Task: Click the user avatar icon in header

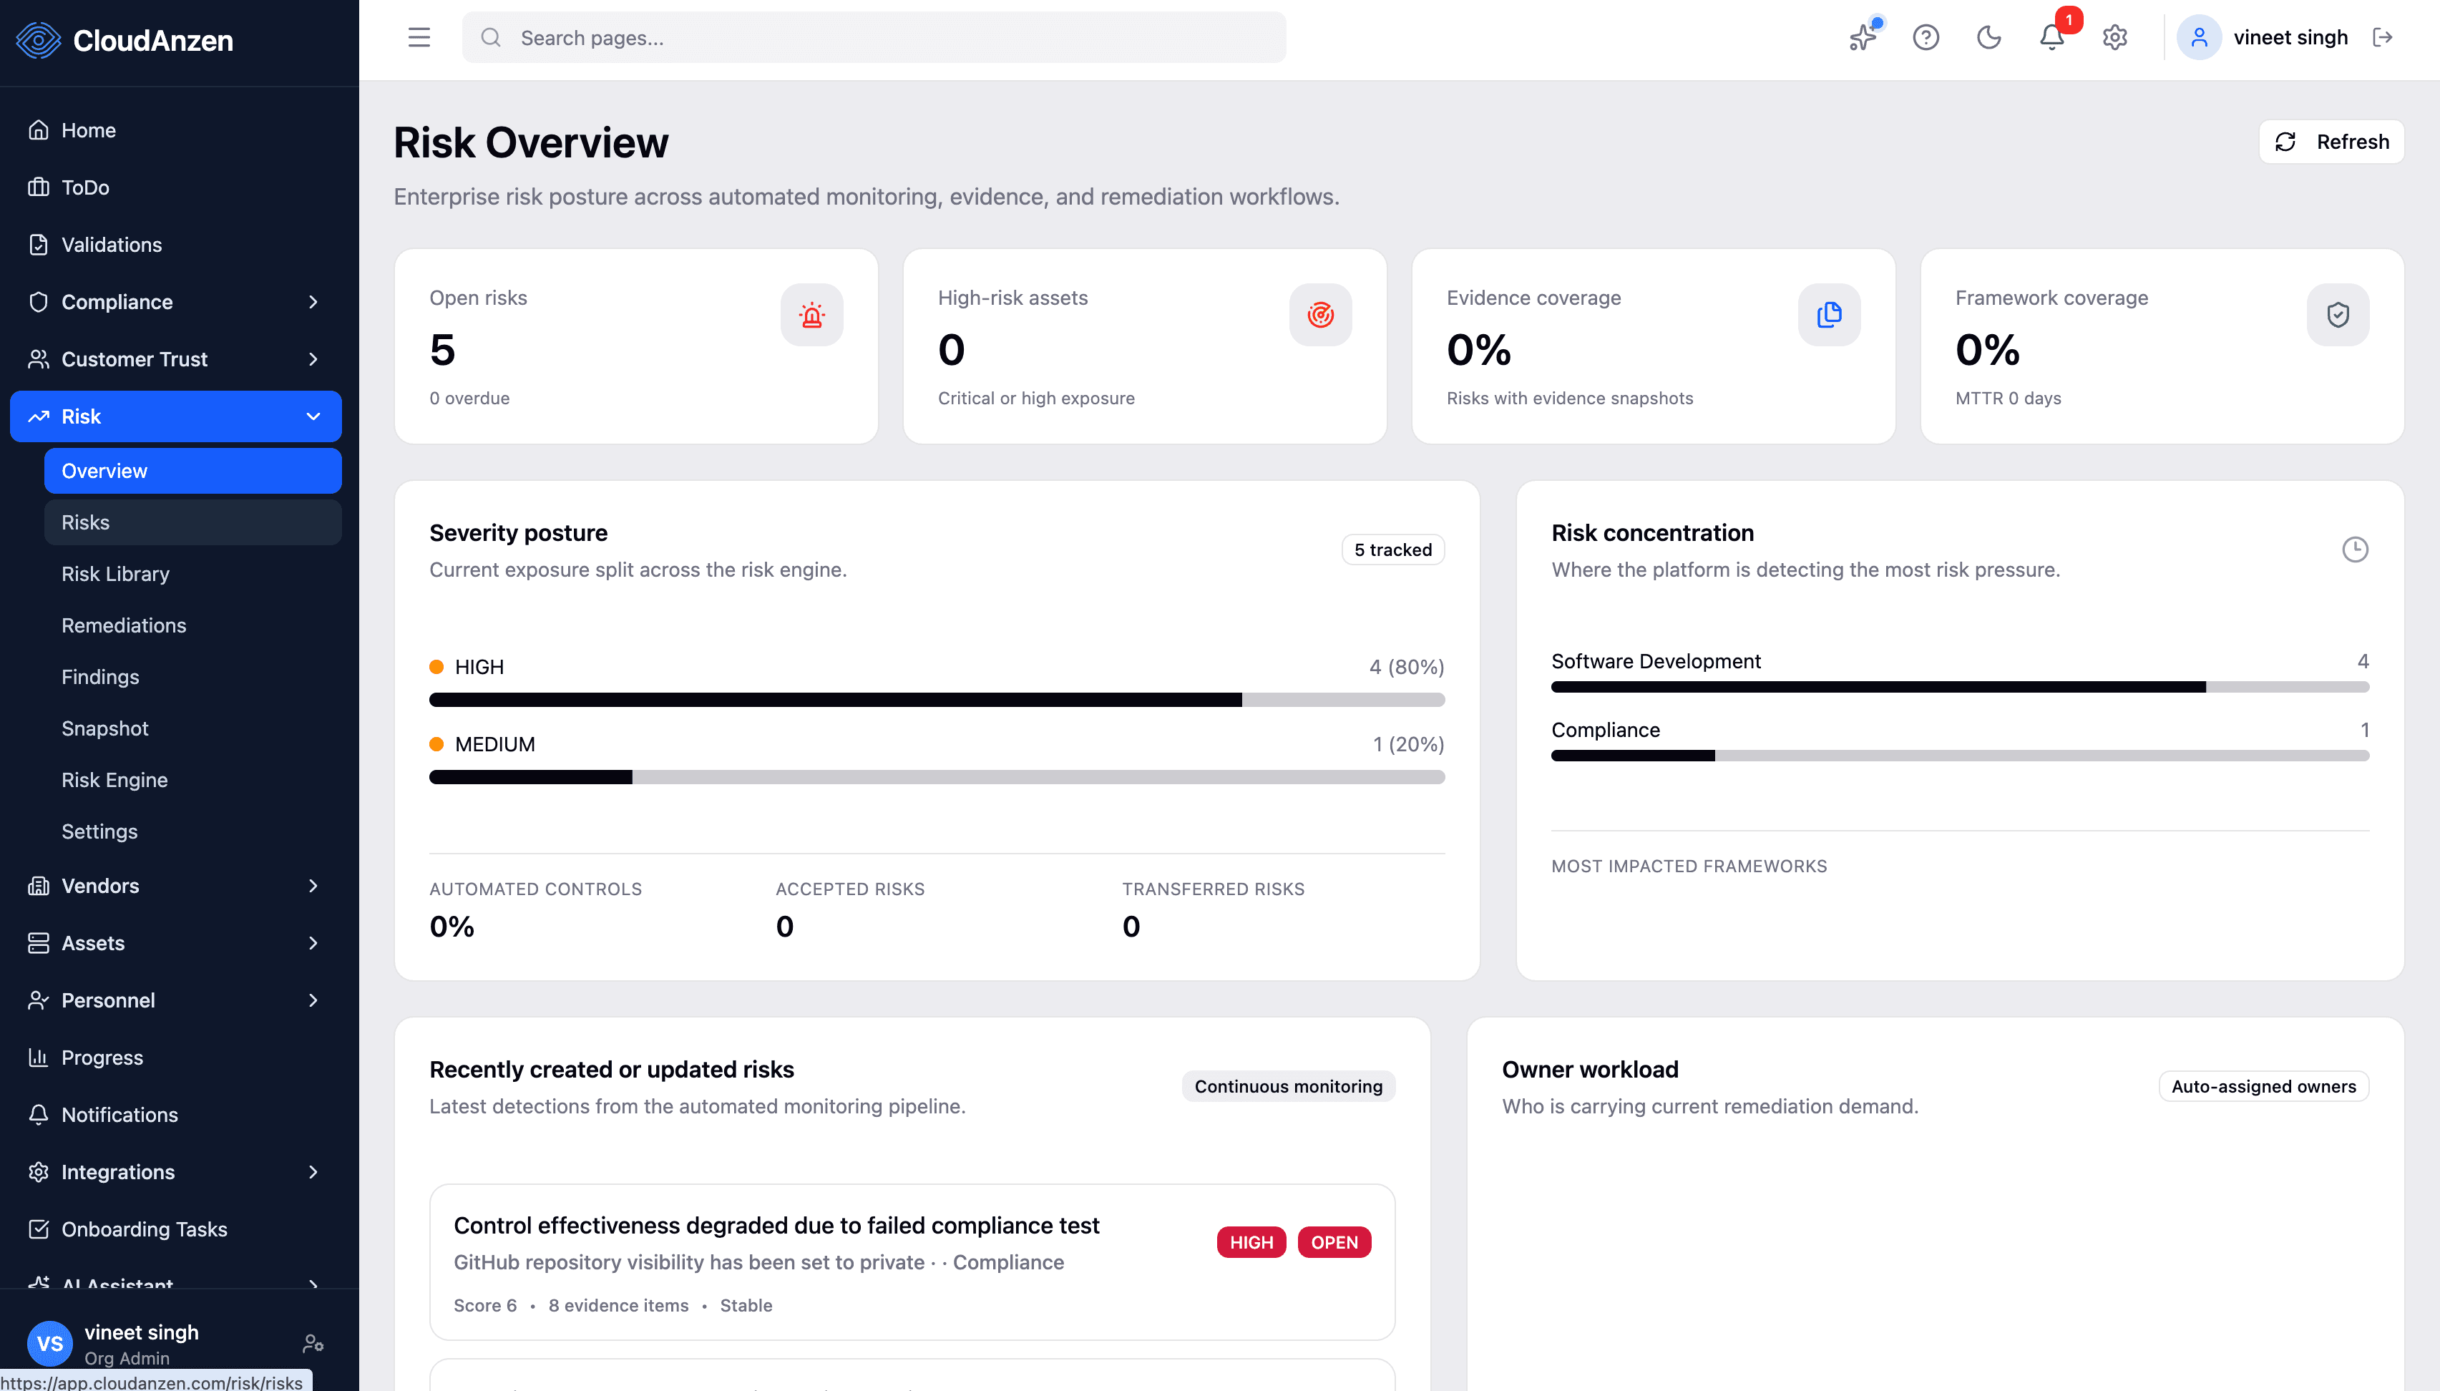Action: [2198, 37]
